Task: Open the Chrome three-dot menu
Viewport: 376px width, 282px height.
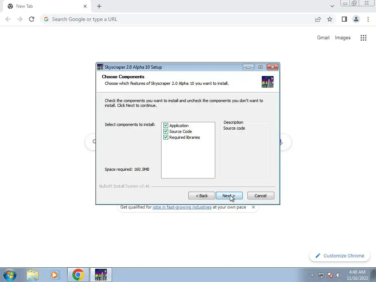Action: coord(368,19)
